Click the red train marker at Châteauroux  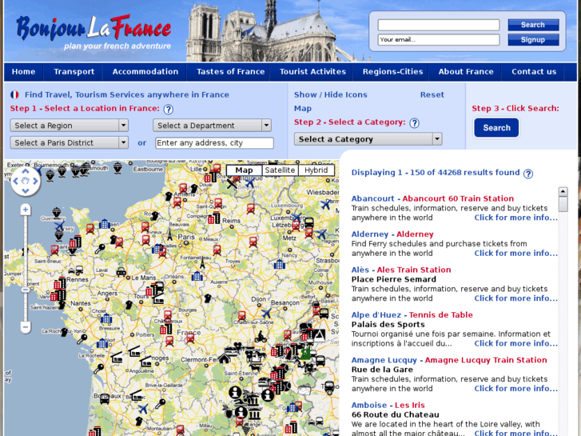pyautogui.click(x=168, y=316)
